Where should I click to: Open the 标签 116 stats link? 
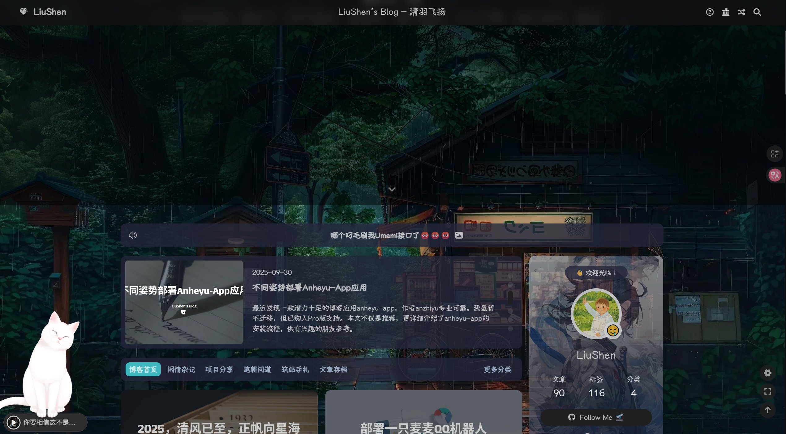click(596, 386)
